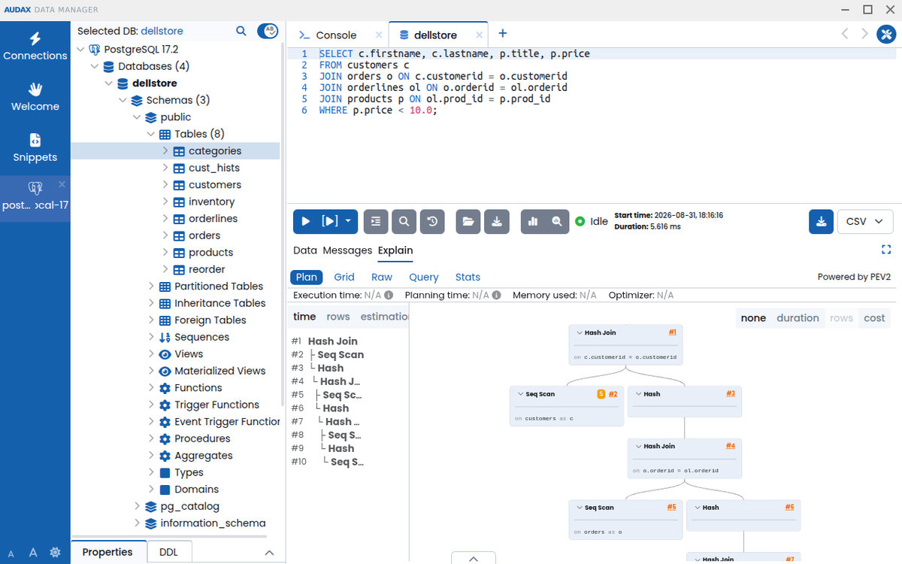
Task: Search the database tree with magnifier icon
Action: pos(241,31)
